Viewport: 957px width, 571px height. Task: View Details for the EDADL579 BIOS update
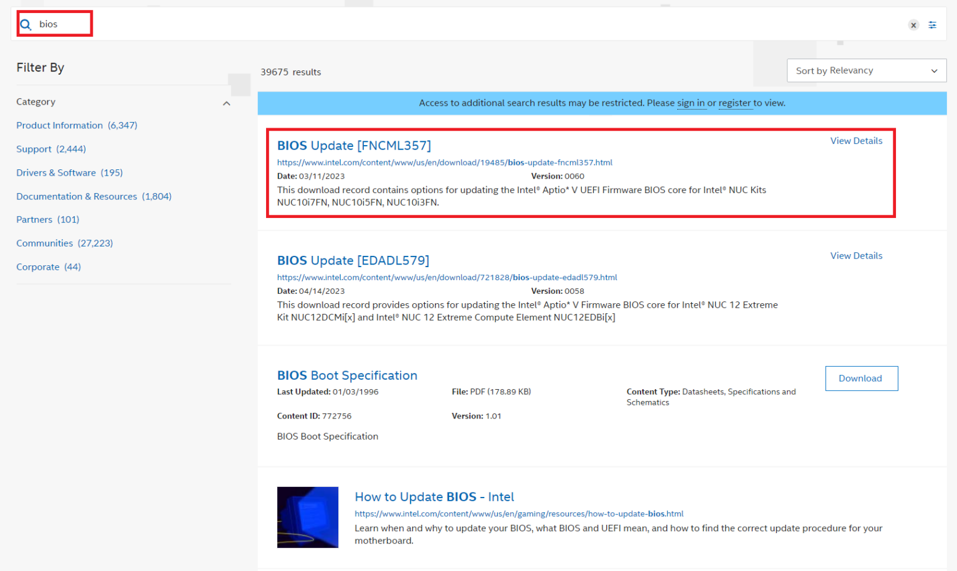click(856, 255)
